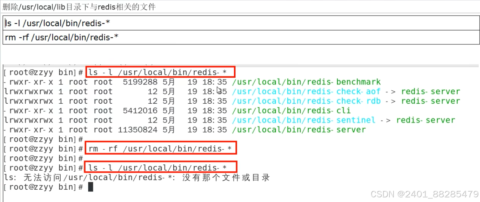Click the redis-benchmark file path
The height and width of the screenshot is (202, 480).
click(307, 82)
